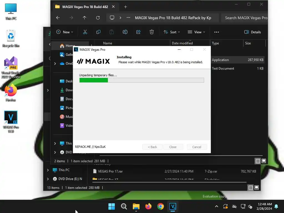Click the PC monitor icon in address bar
The width and height of the screenshot is (284, 213).
[x=112, y=18]
